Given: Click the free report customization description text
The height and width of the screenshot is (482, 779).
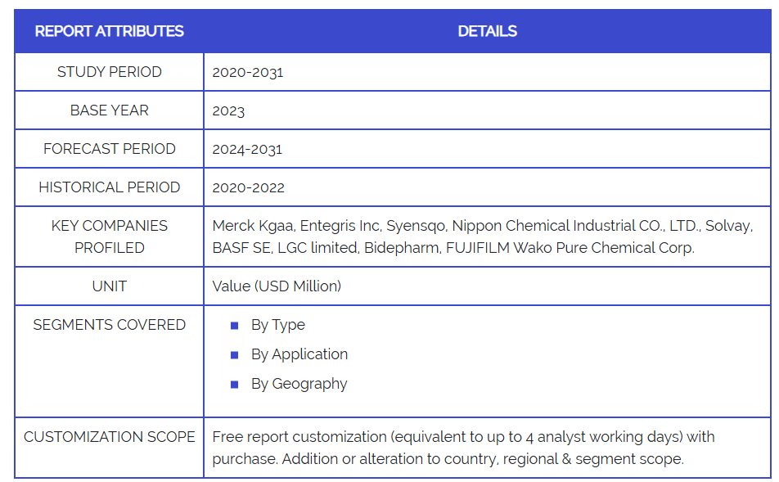Looking at the screenshot, I should pyautogui.click(x=463, y=448).
